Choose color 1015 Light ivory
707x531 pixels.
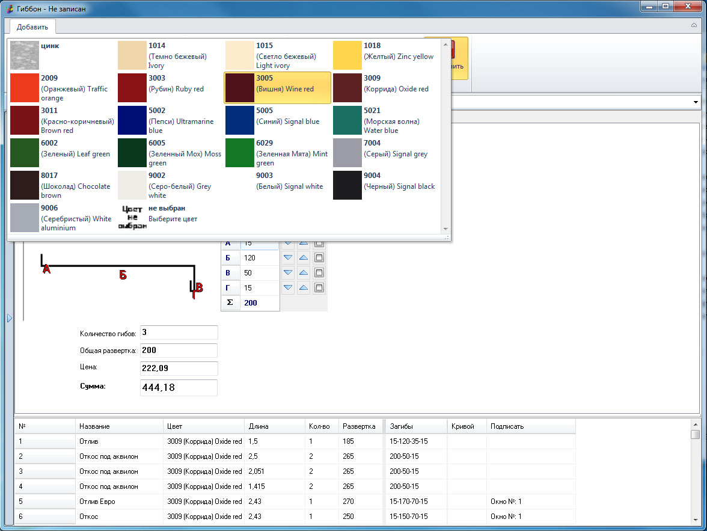[x=277, y=55]
